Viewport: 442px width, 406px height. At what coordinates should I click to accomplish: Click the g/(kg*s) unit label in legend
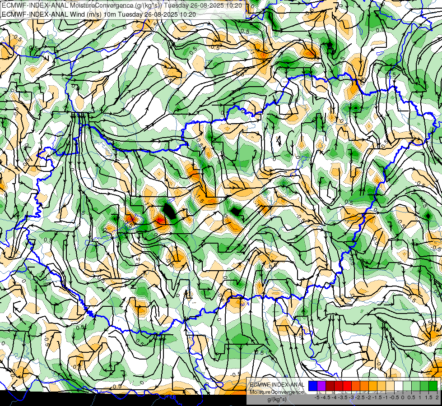pos(277,400)
